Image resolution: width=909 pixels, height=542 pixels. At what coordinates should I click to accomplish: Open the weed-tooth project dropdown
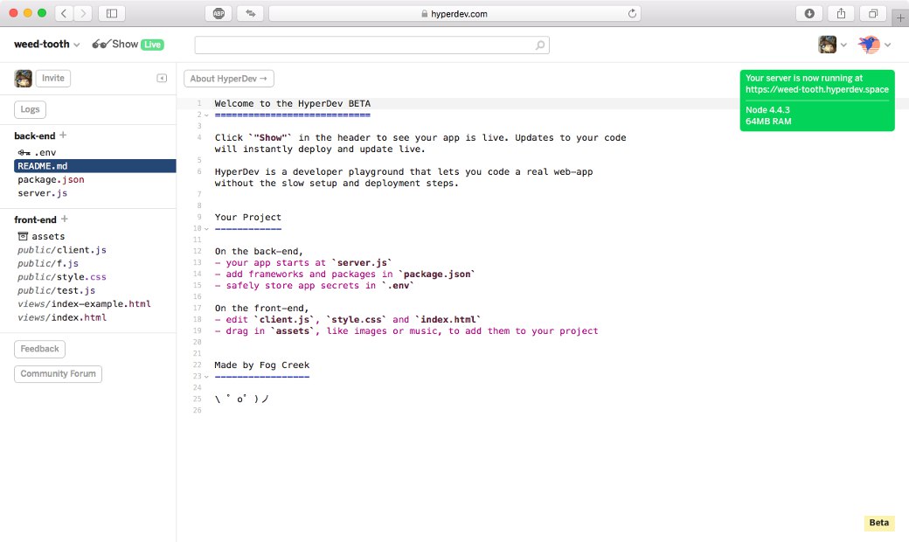pos(47,44)
